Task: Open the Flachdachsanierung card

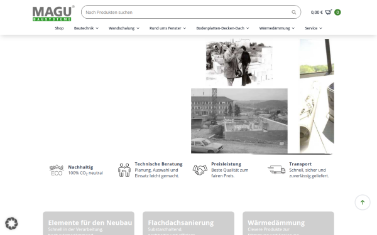Action: 188,223
